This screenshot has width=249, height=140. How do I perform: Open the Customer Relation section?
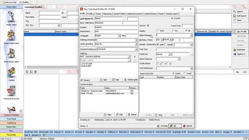(11, 115)
